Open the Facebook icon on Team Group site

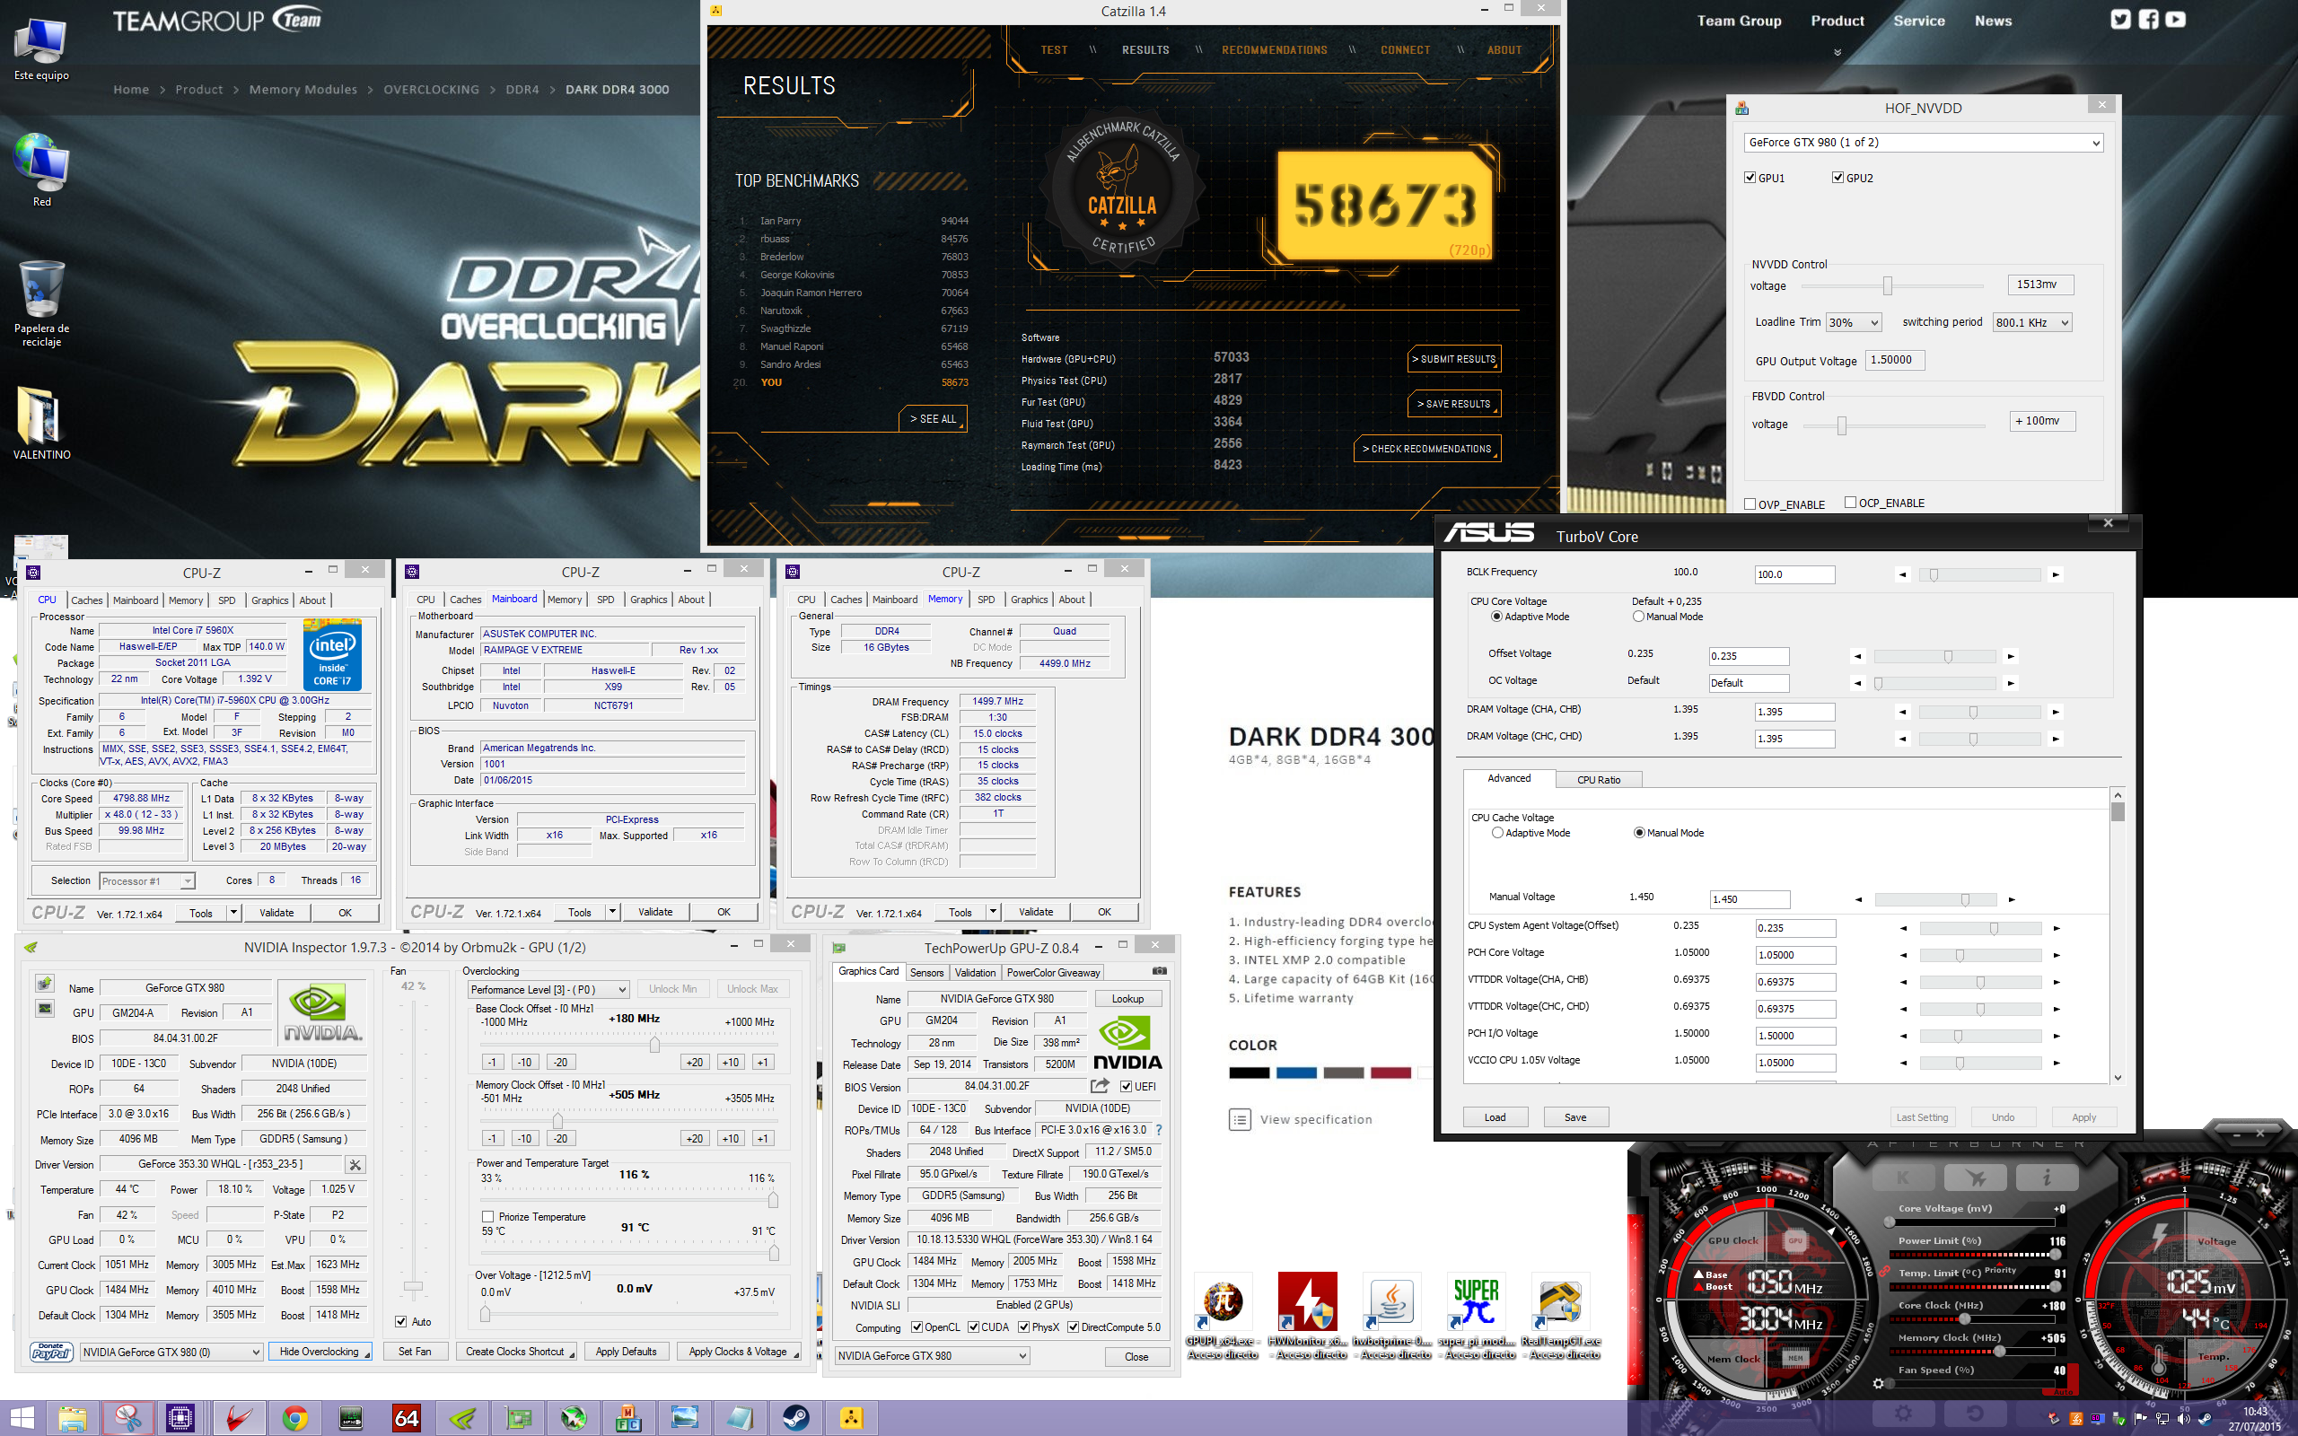coord(2149,19)
